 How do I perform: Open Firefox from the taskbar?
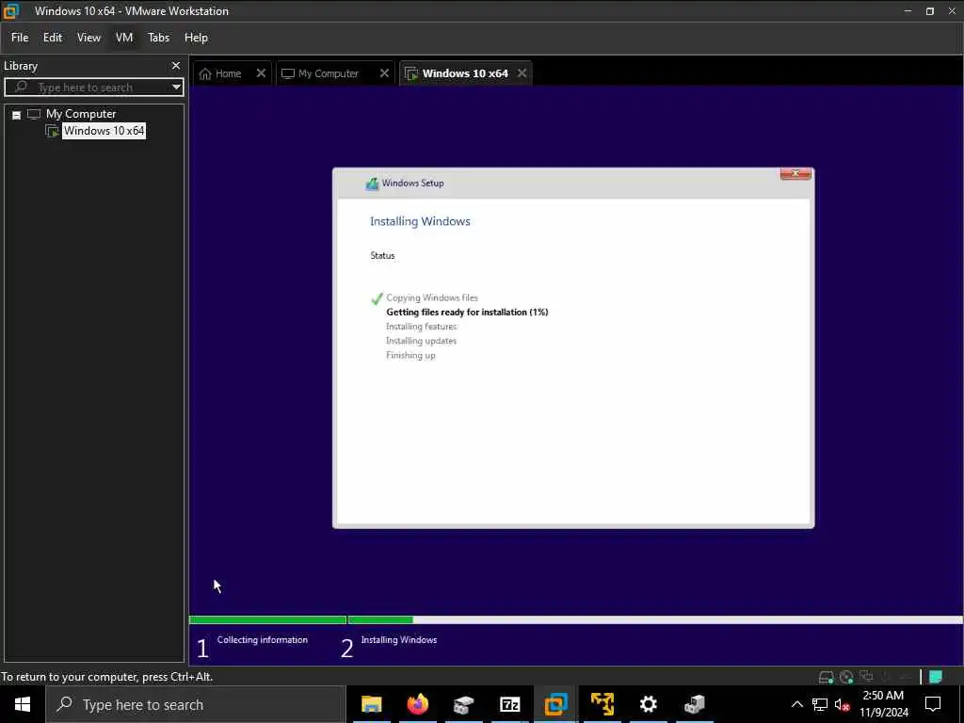417,704
